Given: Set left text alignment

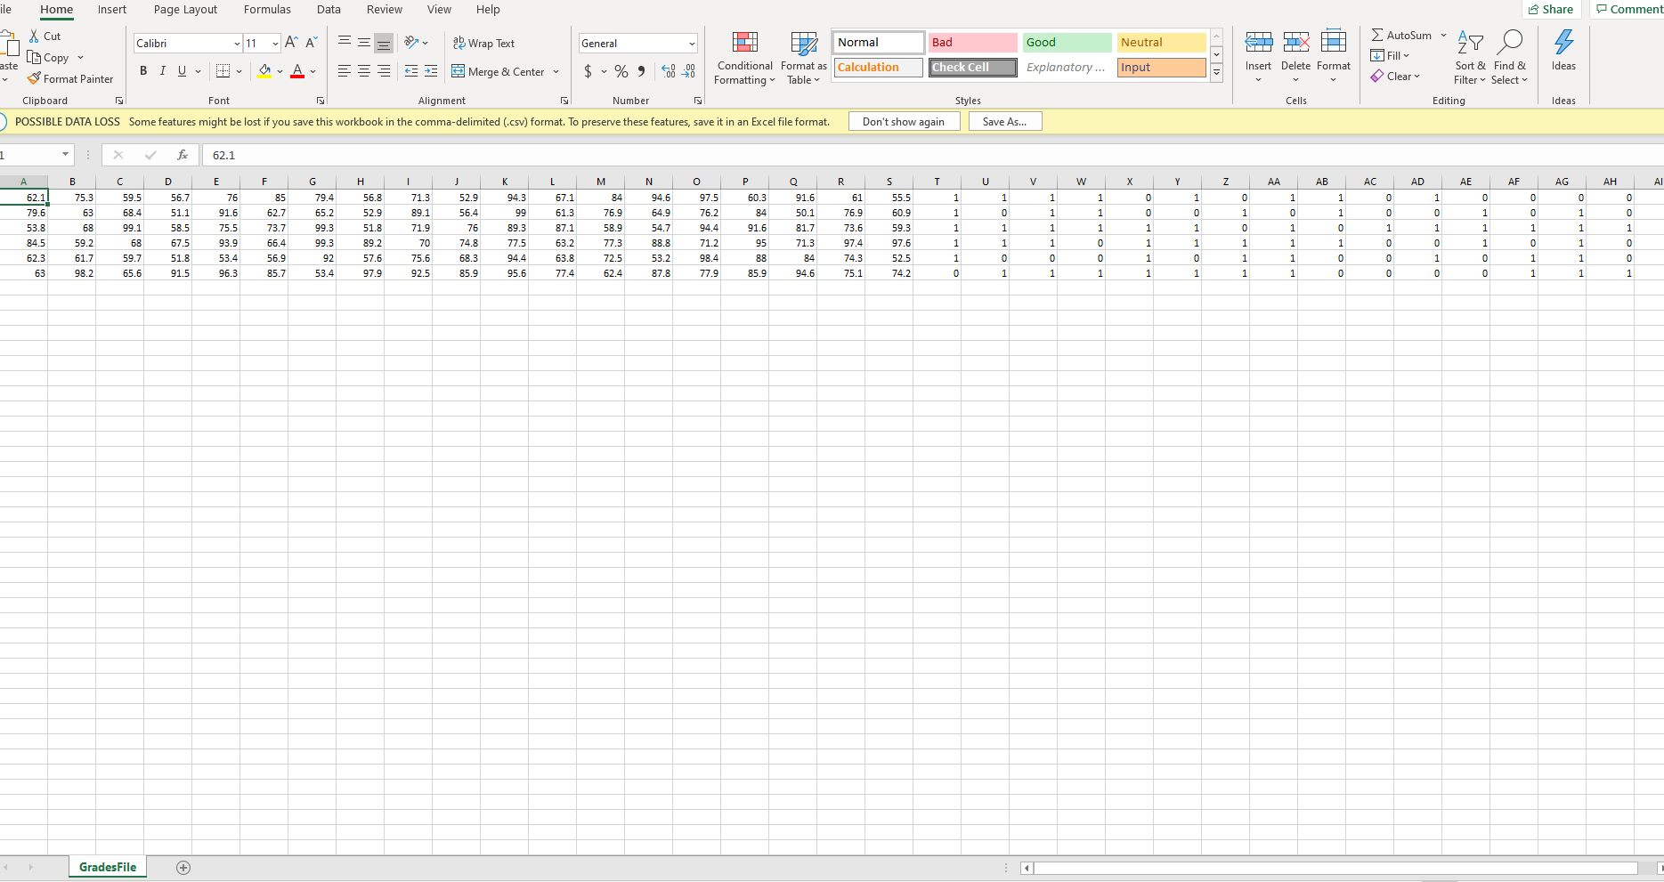Looking at the screenshot, I should [x=344, y=71].
